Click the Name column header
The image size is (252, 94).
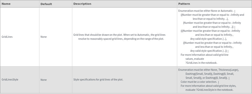[x=6, y=4]
